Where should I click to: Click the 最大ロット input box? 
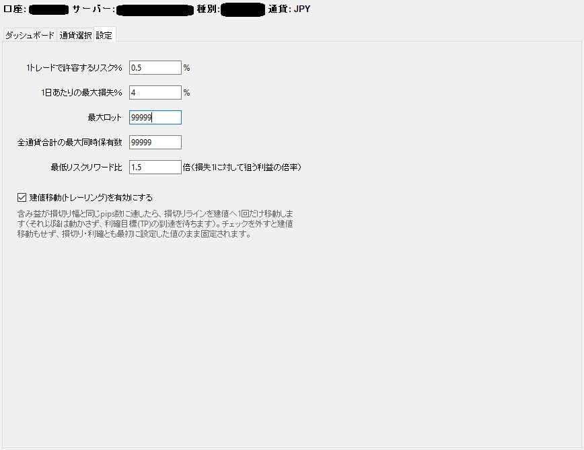tap(155, 117)
